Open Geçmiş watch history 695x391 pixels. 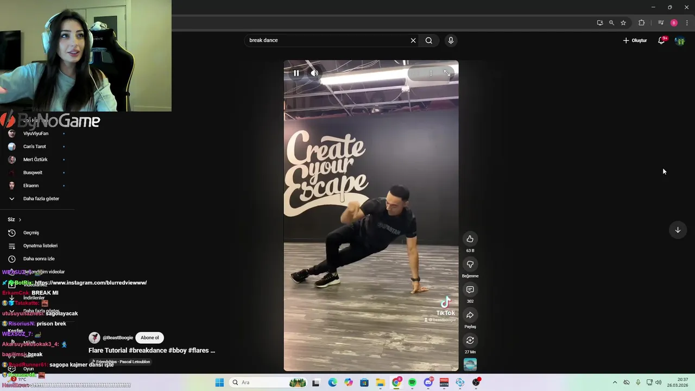point(31,233)
